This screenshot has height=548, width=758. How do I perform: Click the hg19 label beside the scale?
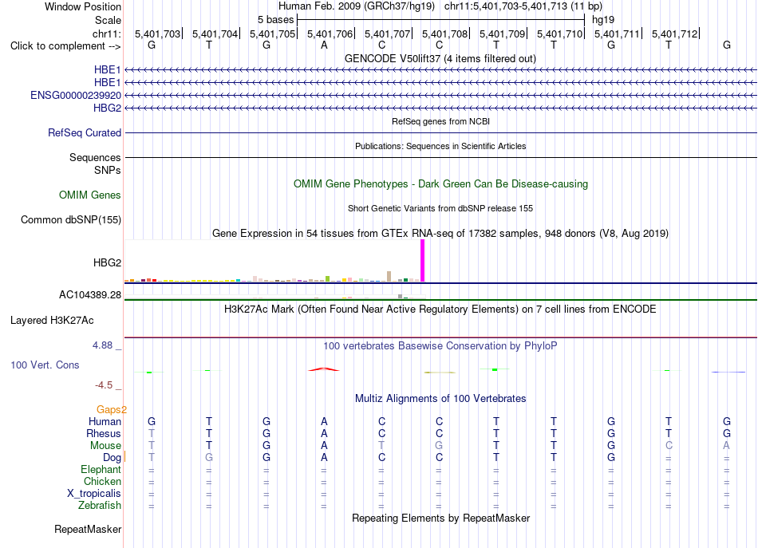coord(603,20)
